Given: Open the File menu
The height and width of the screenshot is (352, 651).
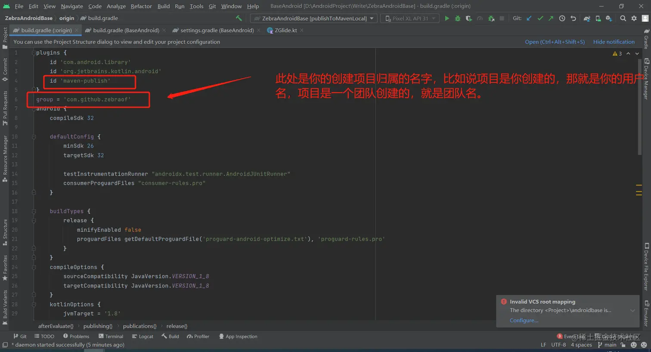Looking at the screenshot, I should [x=19, y=6].
